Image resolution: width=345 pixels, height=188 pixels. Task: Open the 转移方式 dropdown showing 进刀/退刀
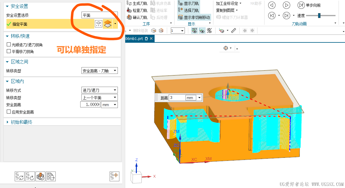tap(99, 90)
